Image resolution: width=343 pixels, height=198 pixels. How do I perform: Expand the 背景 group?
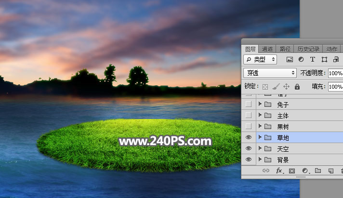pyautogui.click(x=260, y=159)
